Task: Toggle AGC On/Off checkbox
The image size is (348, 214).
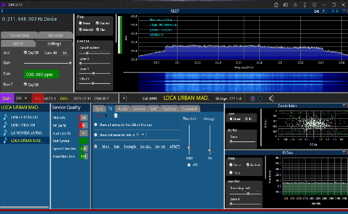Action: (x=25, y=53)
